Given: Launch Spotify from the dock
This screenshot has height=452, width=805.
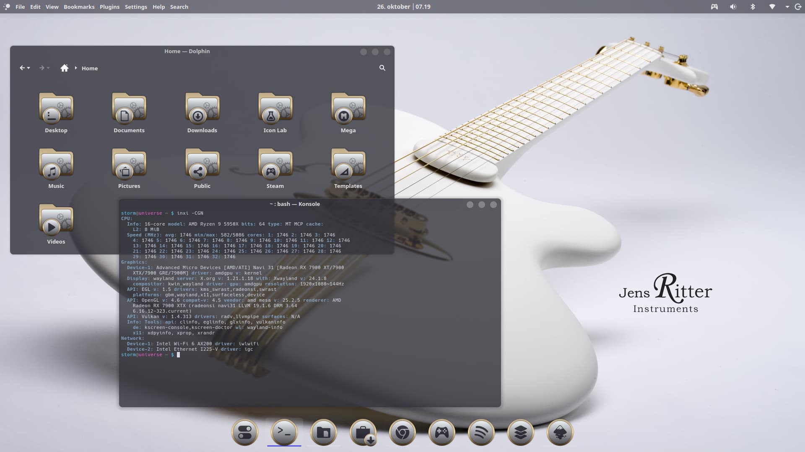Looking at the screenshot, I should coord(481,432).
